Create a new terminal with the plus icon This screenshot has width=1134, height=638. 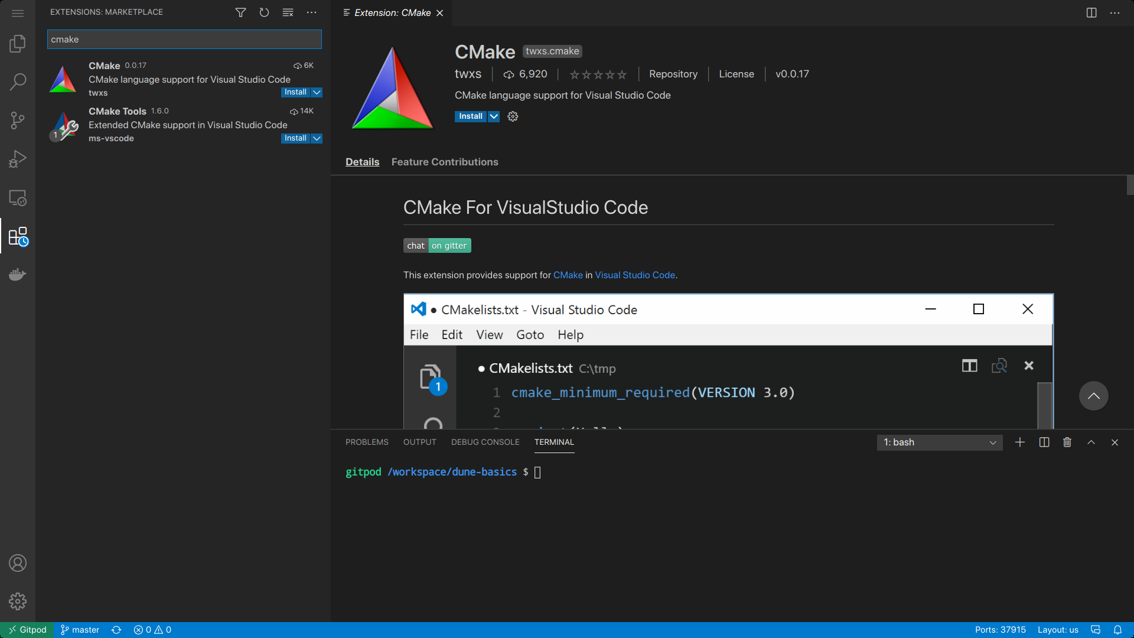(x=1020, y=442)
